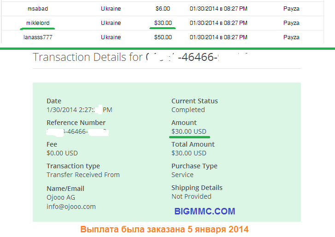Screen dimensions: 335x237
Task: Click the $0.00 USD fee value
Action: (x=62, y=153)
